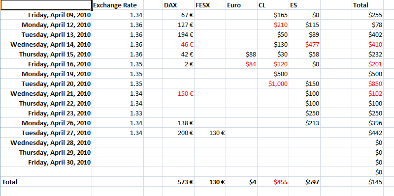Click red CL value $1,000

(x=273, y=84)
